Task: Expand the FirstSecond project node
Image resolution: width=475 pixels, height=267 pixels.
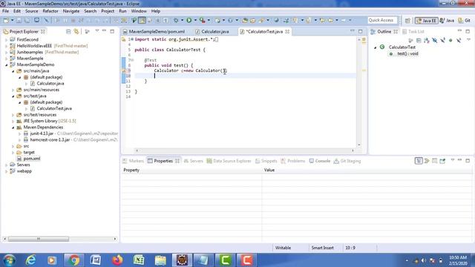Action: [7, 39]
